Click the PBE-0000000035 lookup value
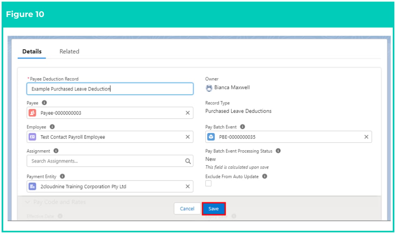 [237, 137]
